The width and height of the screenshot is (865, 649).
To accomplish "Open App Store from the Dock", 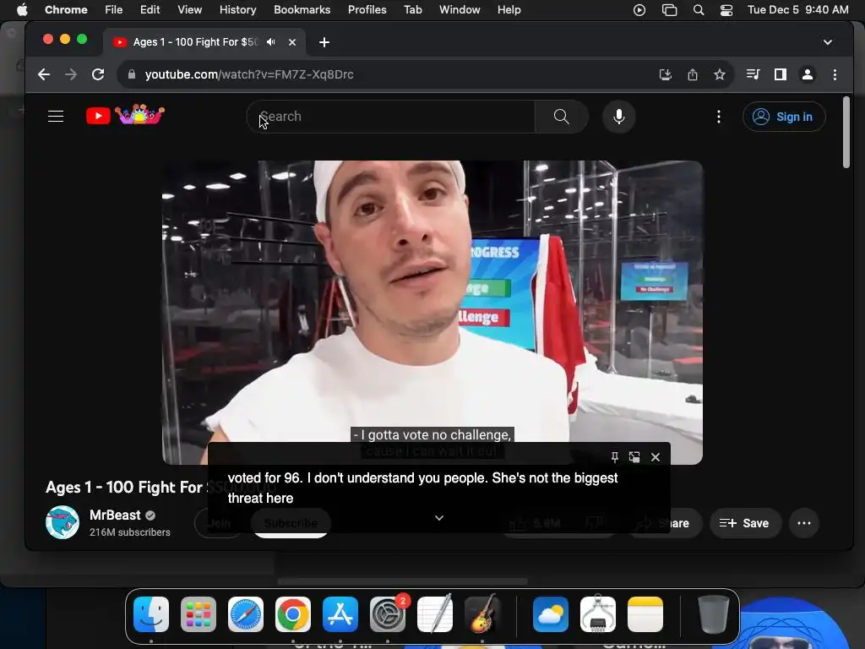I will (x=340, y=614).
